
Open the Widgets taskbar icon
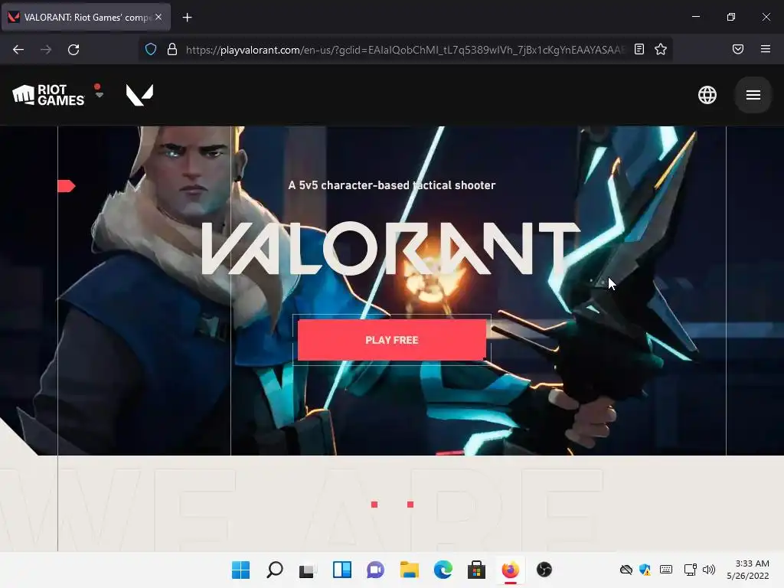[x=342, y=570]
